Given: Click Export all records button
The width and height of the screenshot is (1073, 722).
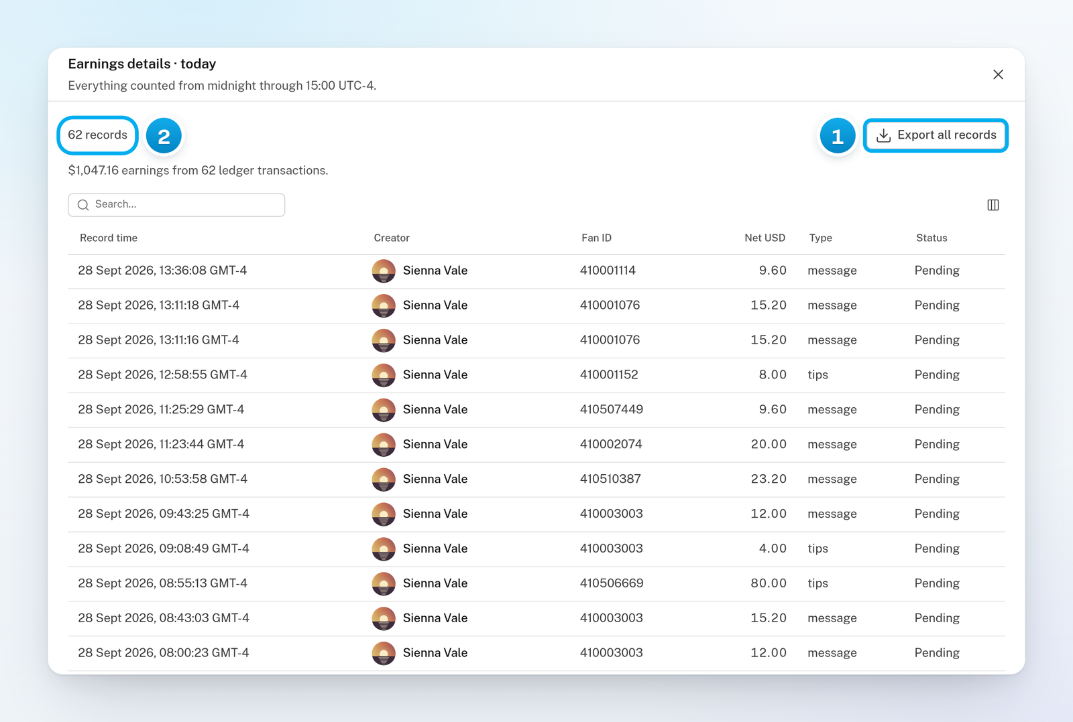Looking at the screenshot, I should pos(936,135).
